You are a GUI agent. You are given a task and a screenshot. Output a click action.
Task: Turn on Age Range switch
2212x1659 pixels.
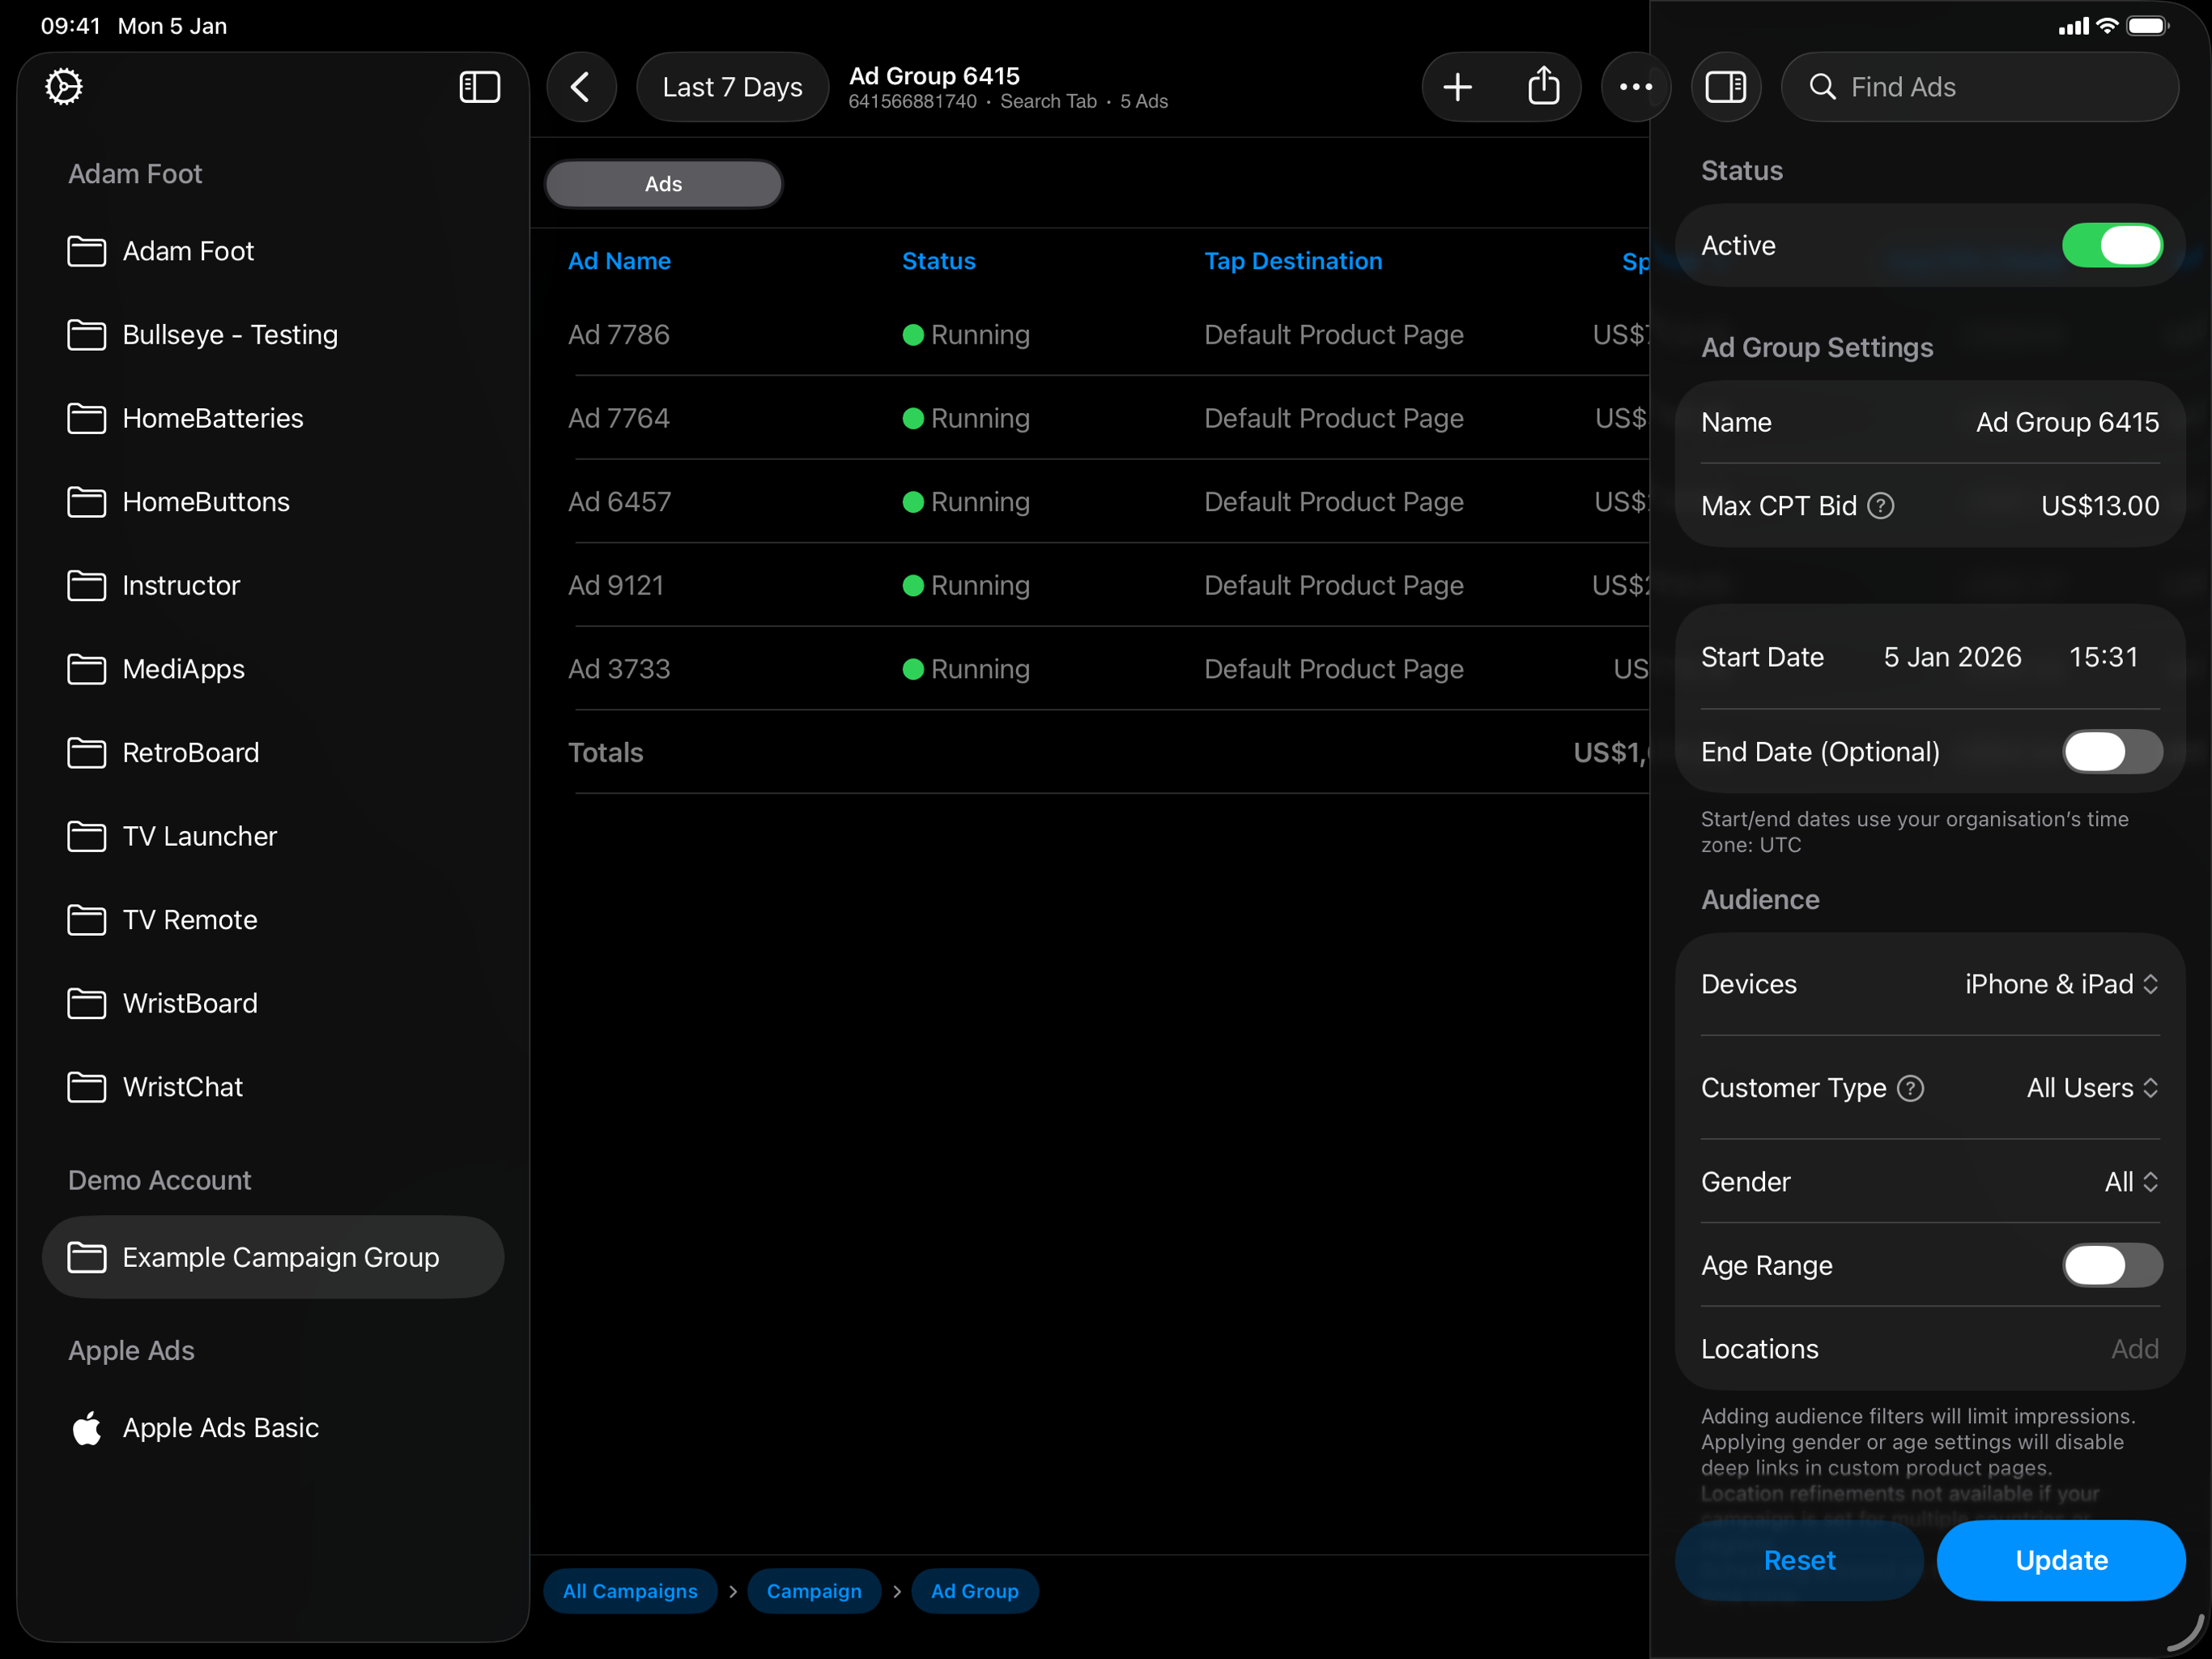pyautogui.click(x=2111, y=1266)
